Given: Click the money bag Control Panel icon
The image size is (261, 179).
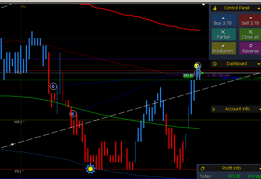Looking at the screenshot, I should click(x=215, y=8).
